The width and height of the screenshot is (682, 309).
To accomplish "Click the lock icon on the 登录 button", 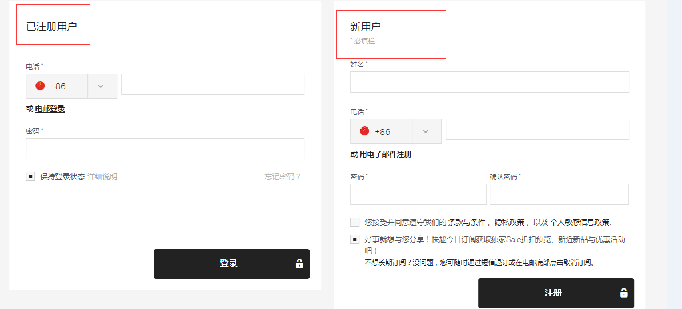I will pyautogui.click(x=299, y=264).
